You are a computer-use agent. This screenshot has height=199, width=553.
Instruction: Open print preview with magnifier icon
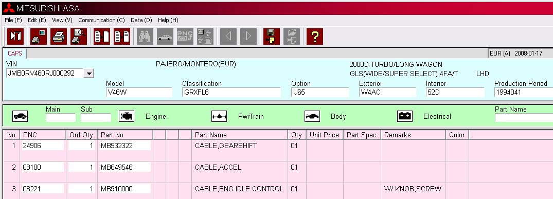pos(78,37)
